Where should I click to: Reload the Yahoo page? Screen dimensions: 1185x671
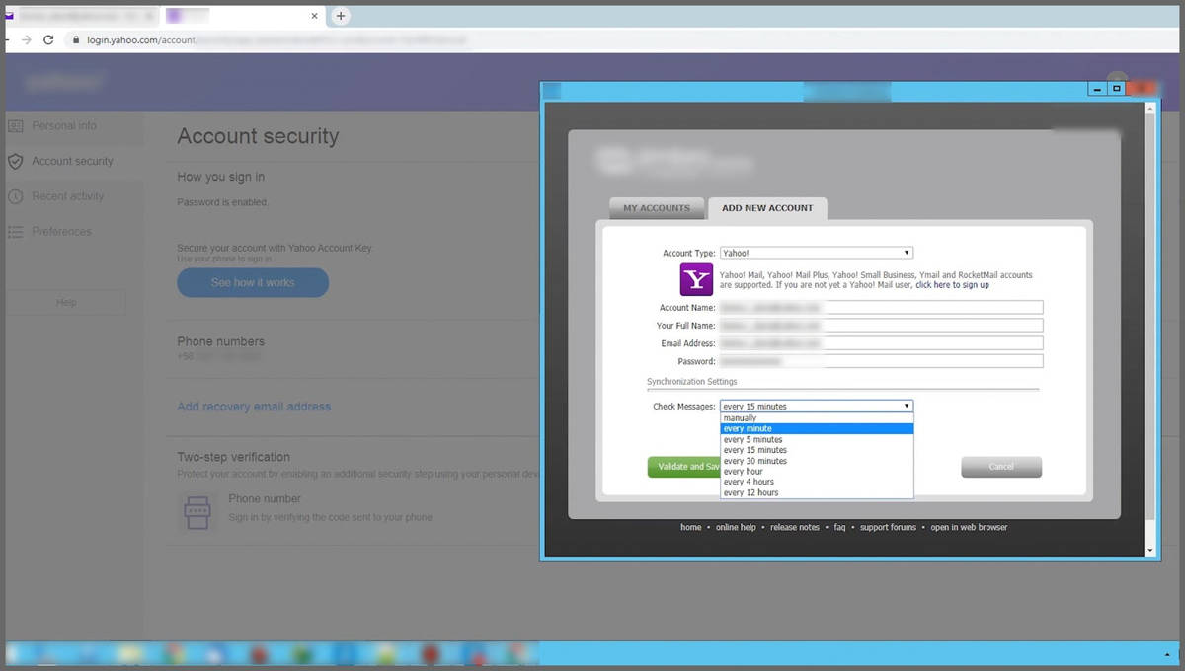(48, 39)
